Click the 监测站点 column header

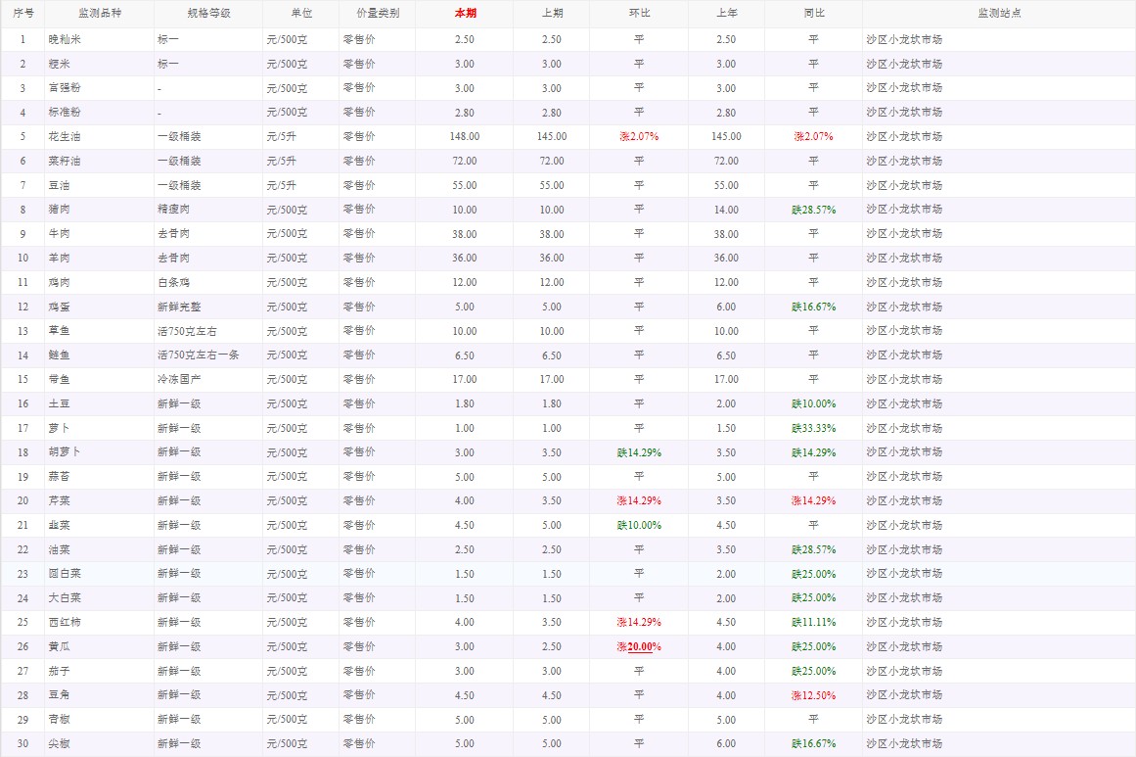(x=998, y=14)
